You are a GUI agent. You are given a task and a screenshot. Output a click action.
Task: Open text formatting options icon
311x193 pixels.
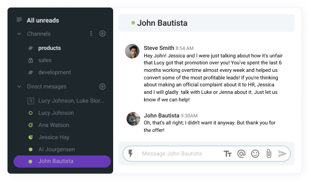227,154
